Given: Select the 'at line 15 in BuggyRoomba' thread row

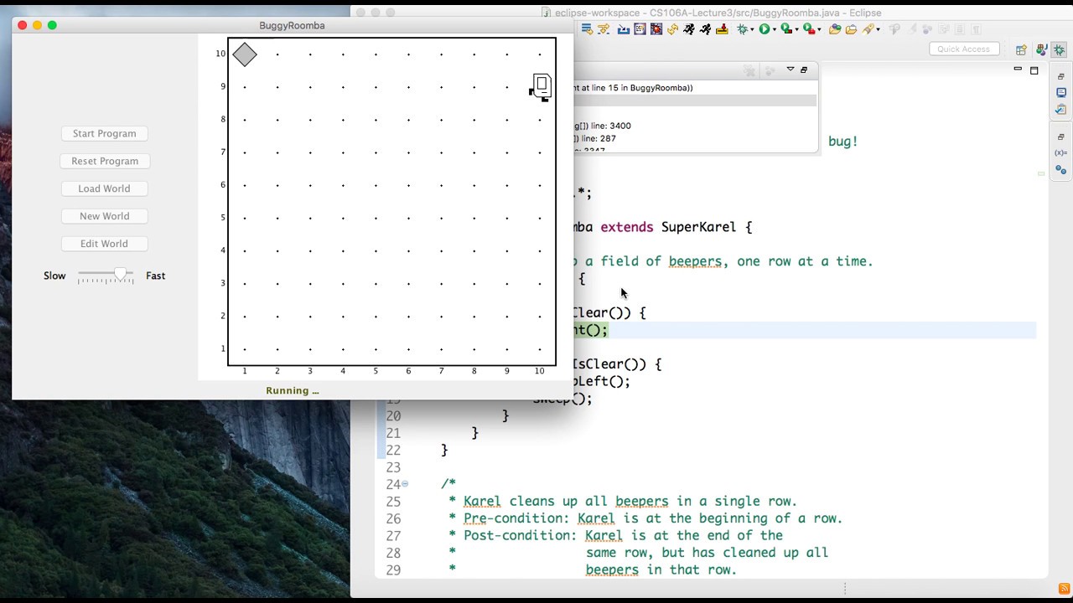Looking at the screenshot, I should tap(633, 87).
